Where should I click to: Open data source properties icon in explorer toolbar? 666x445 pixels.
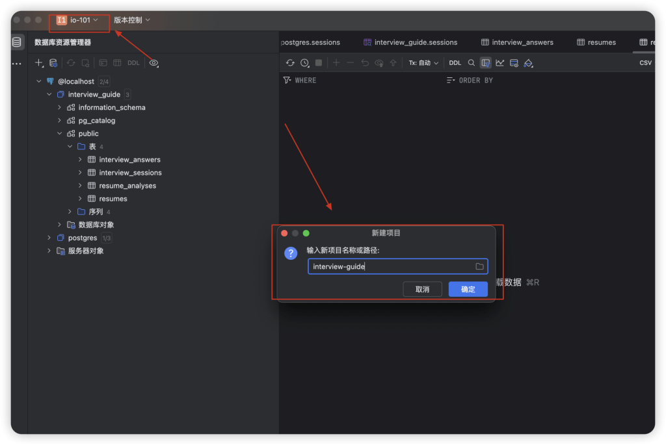[53, 62]
